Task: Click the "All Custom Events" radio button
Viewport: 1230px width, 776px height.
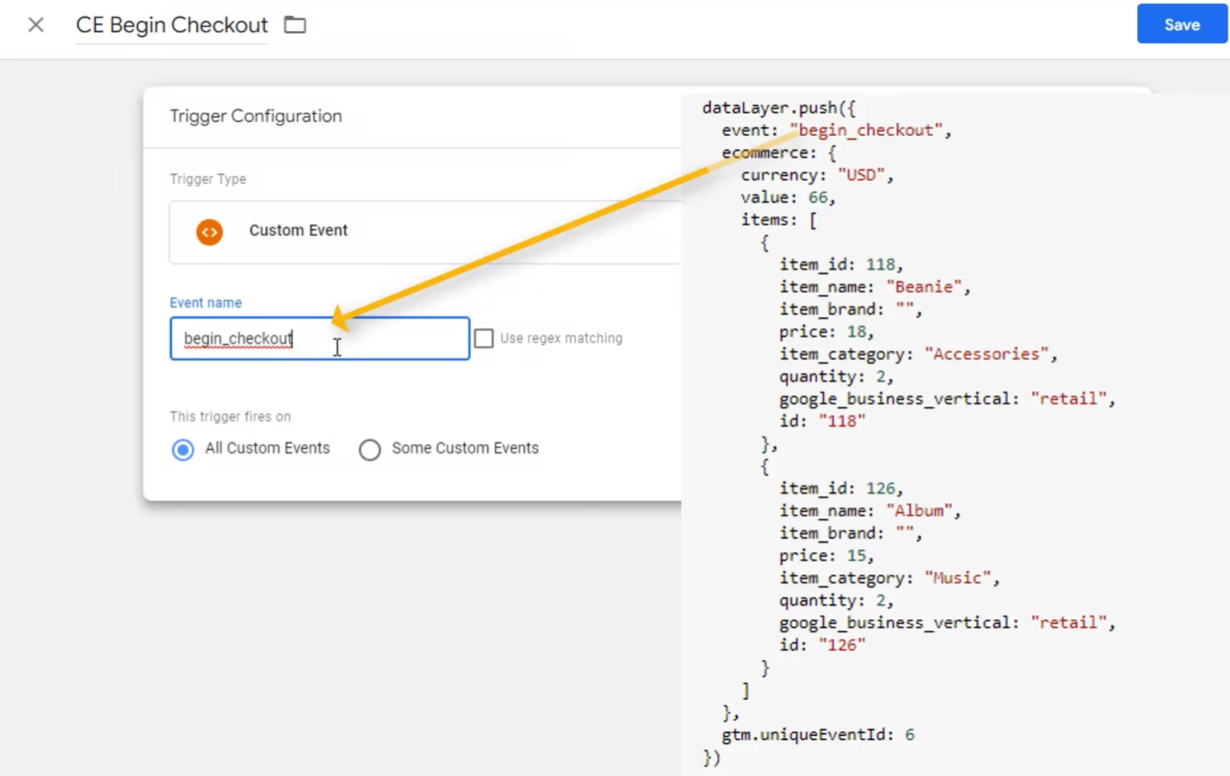Action: (x=183, y=450)
